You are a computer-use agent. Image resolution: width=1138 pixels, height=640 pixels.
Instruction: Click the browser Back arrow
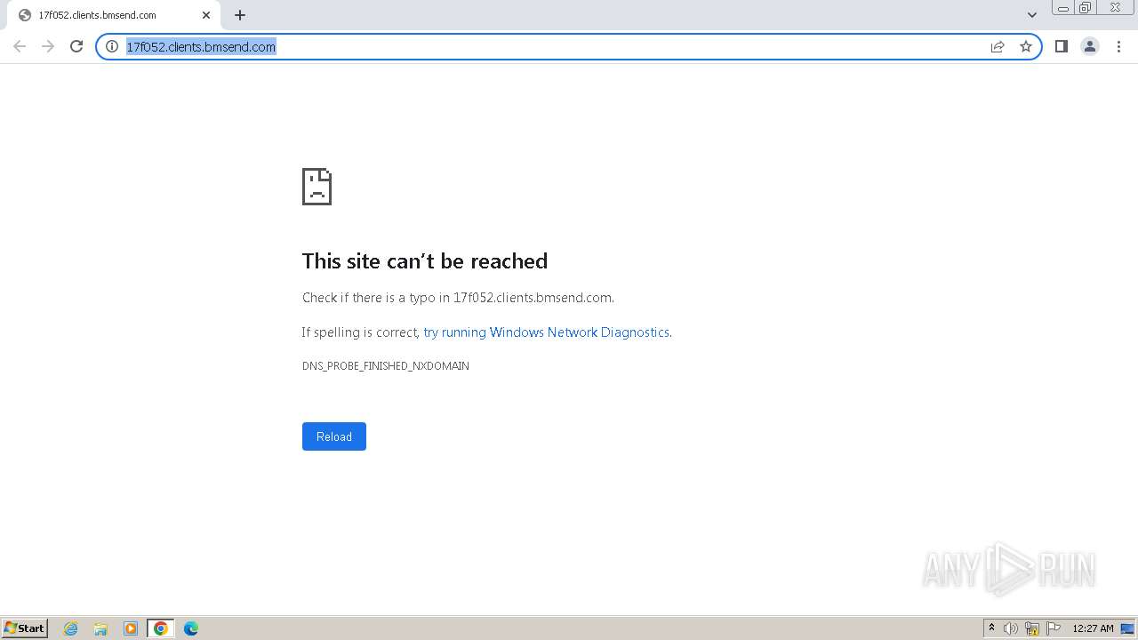pyautogui.click(x=20, y=46)
